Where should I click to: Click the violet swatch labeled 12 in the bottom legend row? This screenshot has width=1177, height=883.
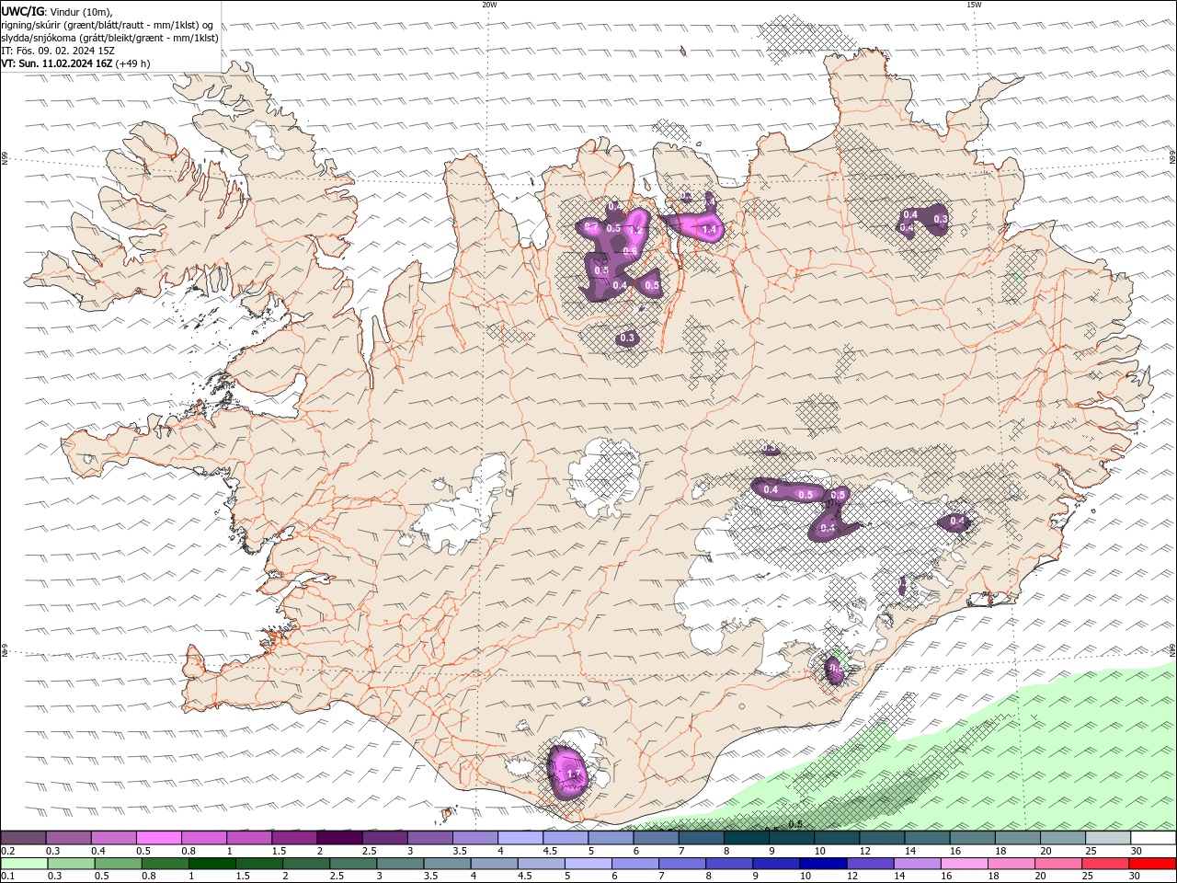click(x=869, y=864)
